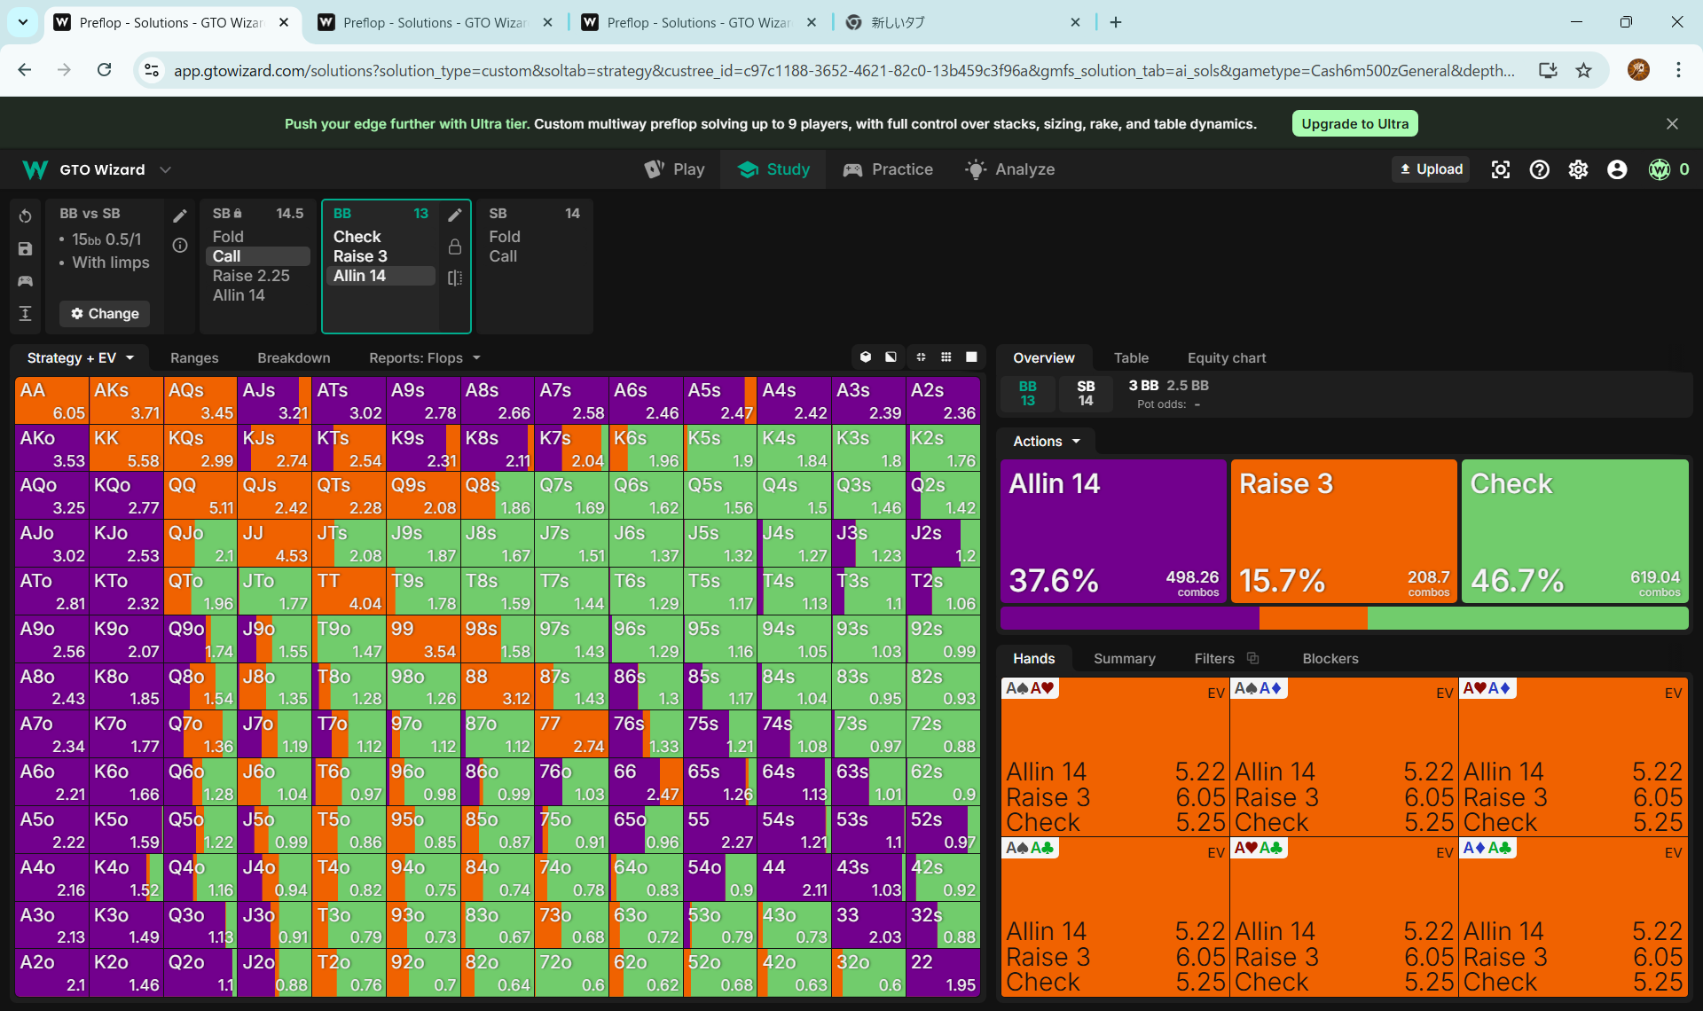1703x1011 pixels.
Task: Click the info icon beside BB vs SB
Action: click(180, 246)
